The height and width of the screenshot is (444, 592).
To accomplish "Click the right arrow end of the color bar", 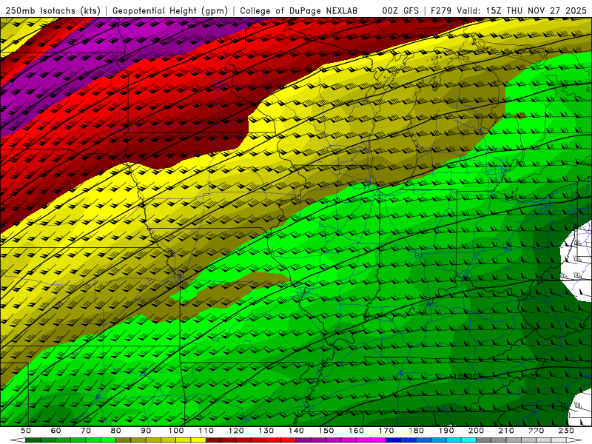I will 574,440.
